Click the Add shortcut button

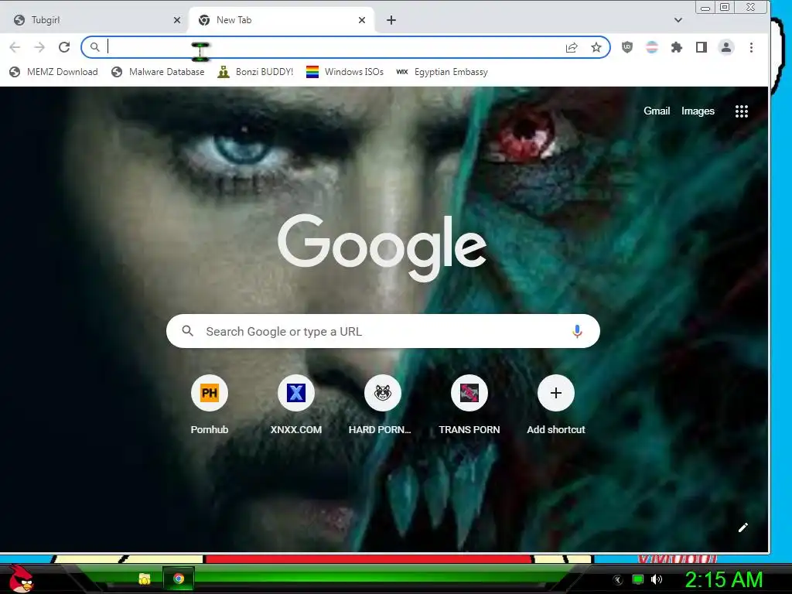(x=555, y=404)
